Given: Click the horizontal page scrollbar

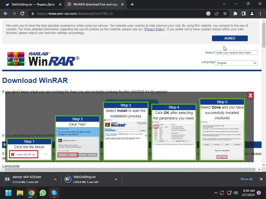Looking at the screenshot, I should (130, 169).
